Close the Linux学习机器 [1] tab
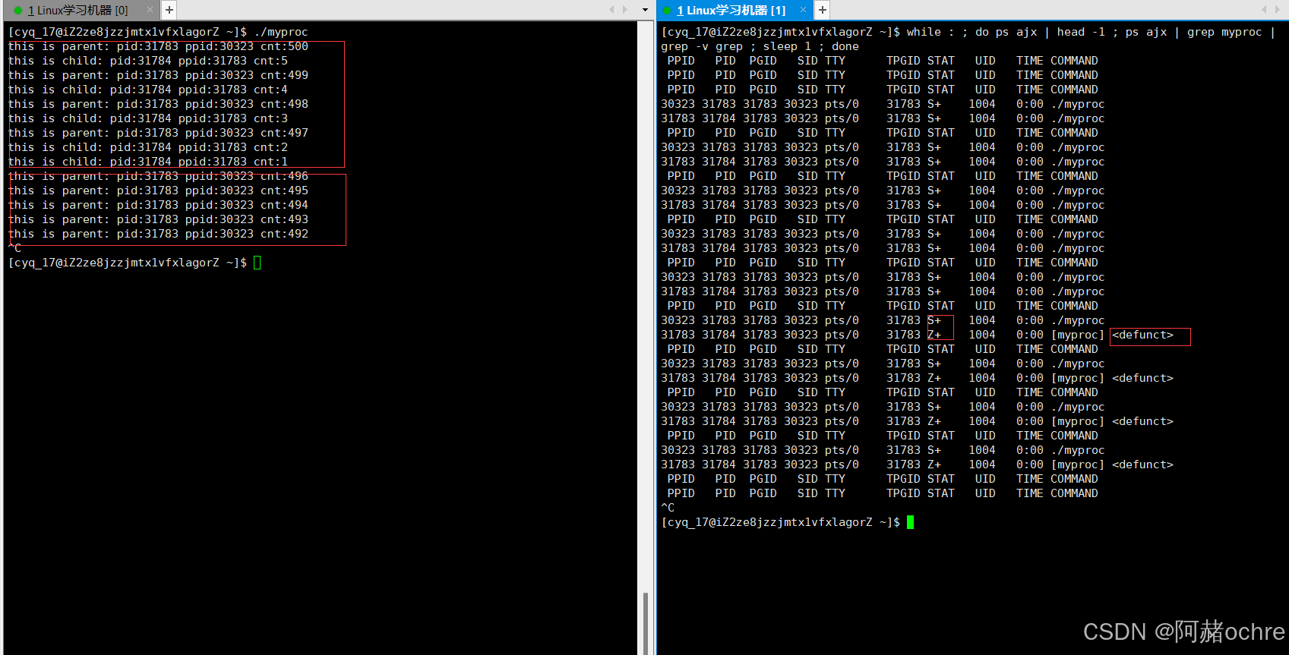The width and height of the screenshot is (1289, 655). [803, 10]
